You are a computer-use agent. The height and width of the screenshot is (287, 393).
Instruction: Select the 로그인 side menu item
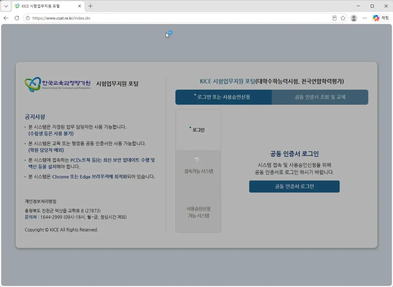coord(198,130)
